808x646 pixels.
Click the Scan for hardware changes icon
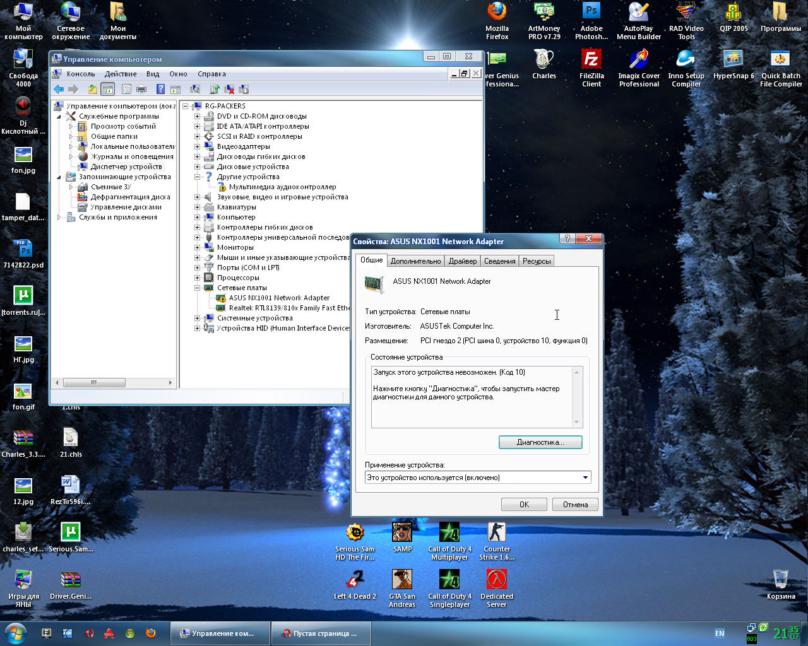(195, 90)
